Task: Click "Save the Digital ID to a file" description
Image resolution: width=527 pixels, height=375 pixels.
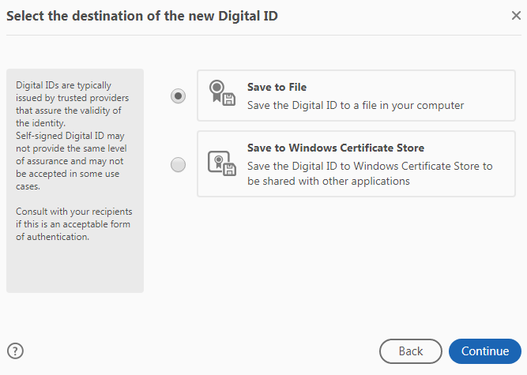Action: pos(355,104)
